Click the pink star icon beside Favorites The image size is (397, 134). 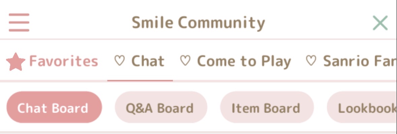click(15, 62)
